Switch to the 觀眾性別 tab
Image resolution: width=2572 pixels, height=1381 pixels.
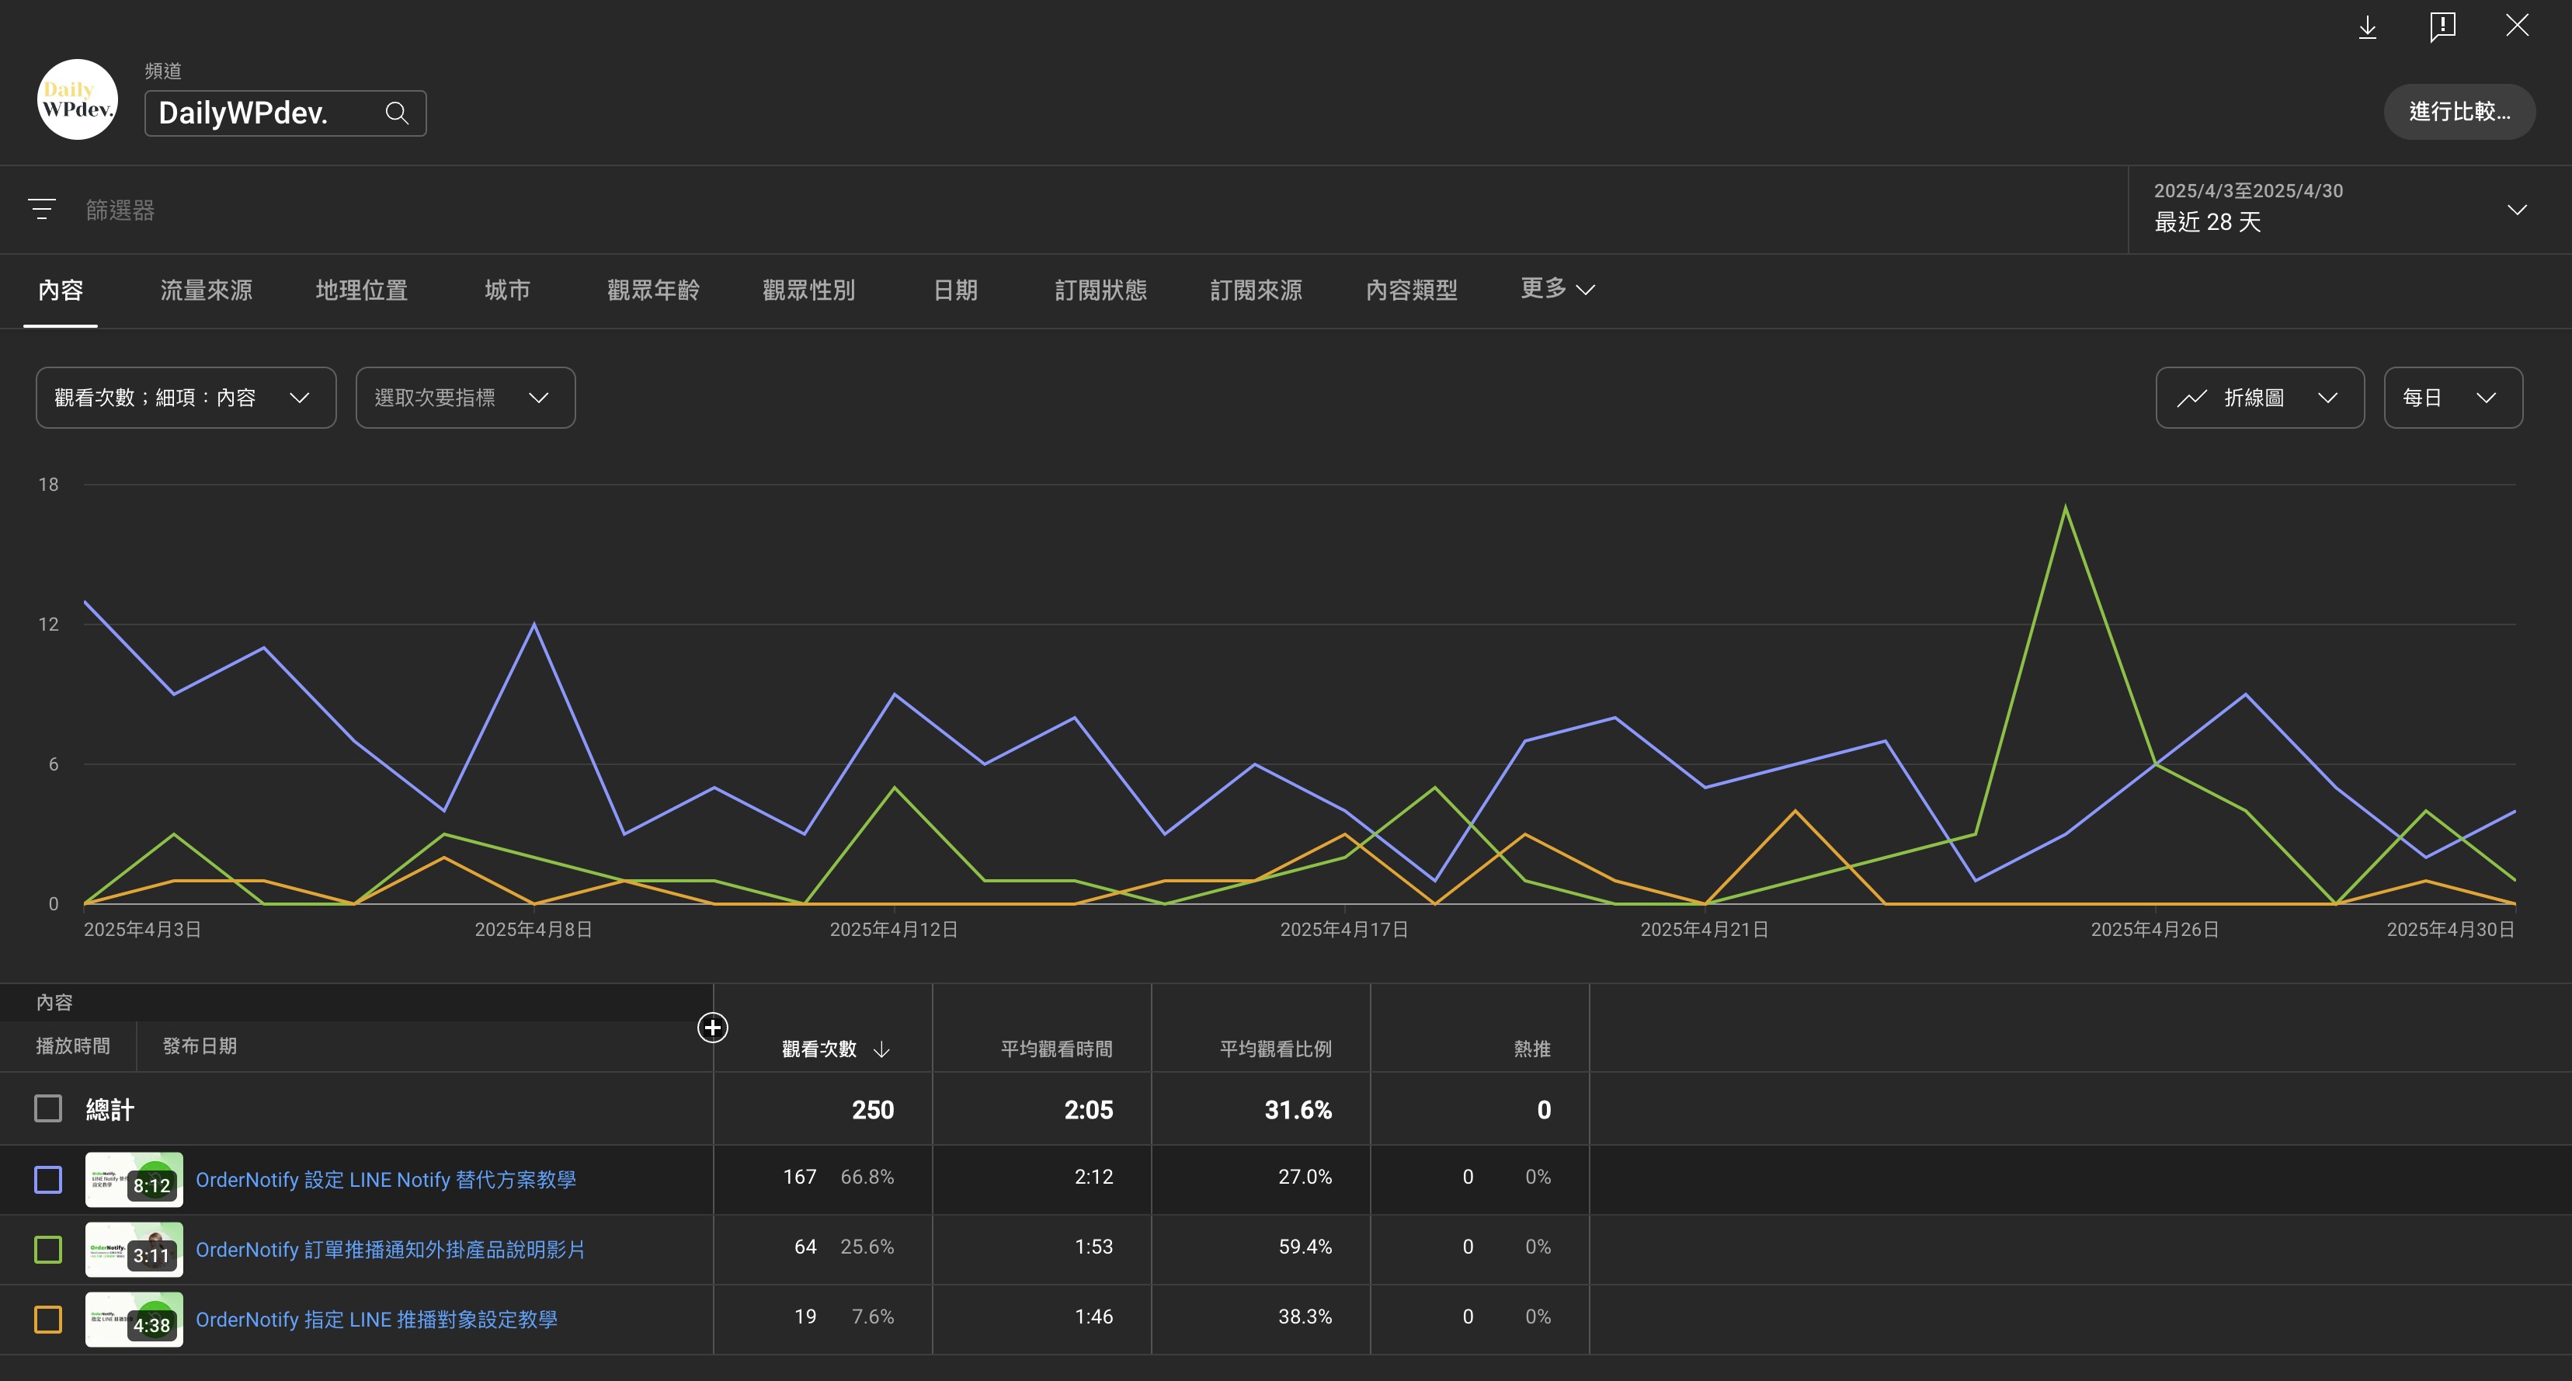tap(808, 290)
